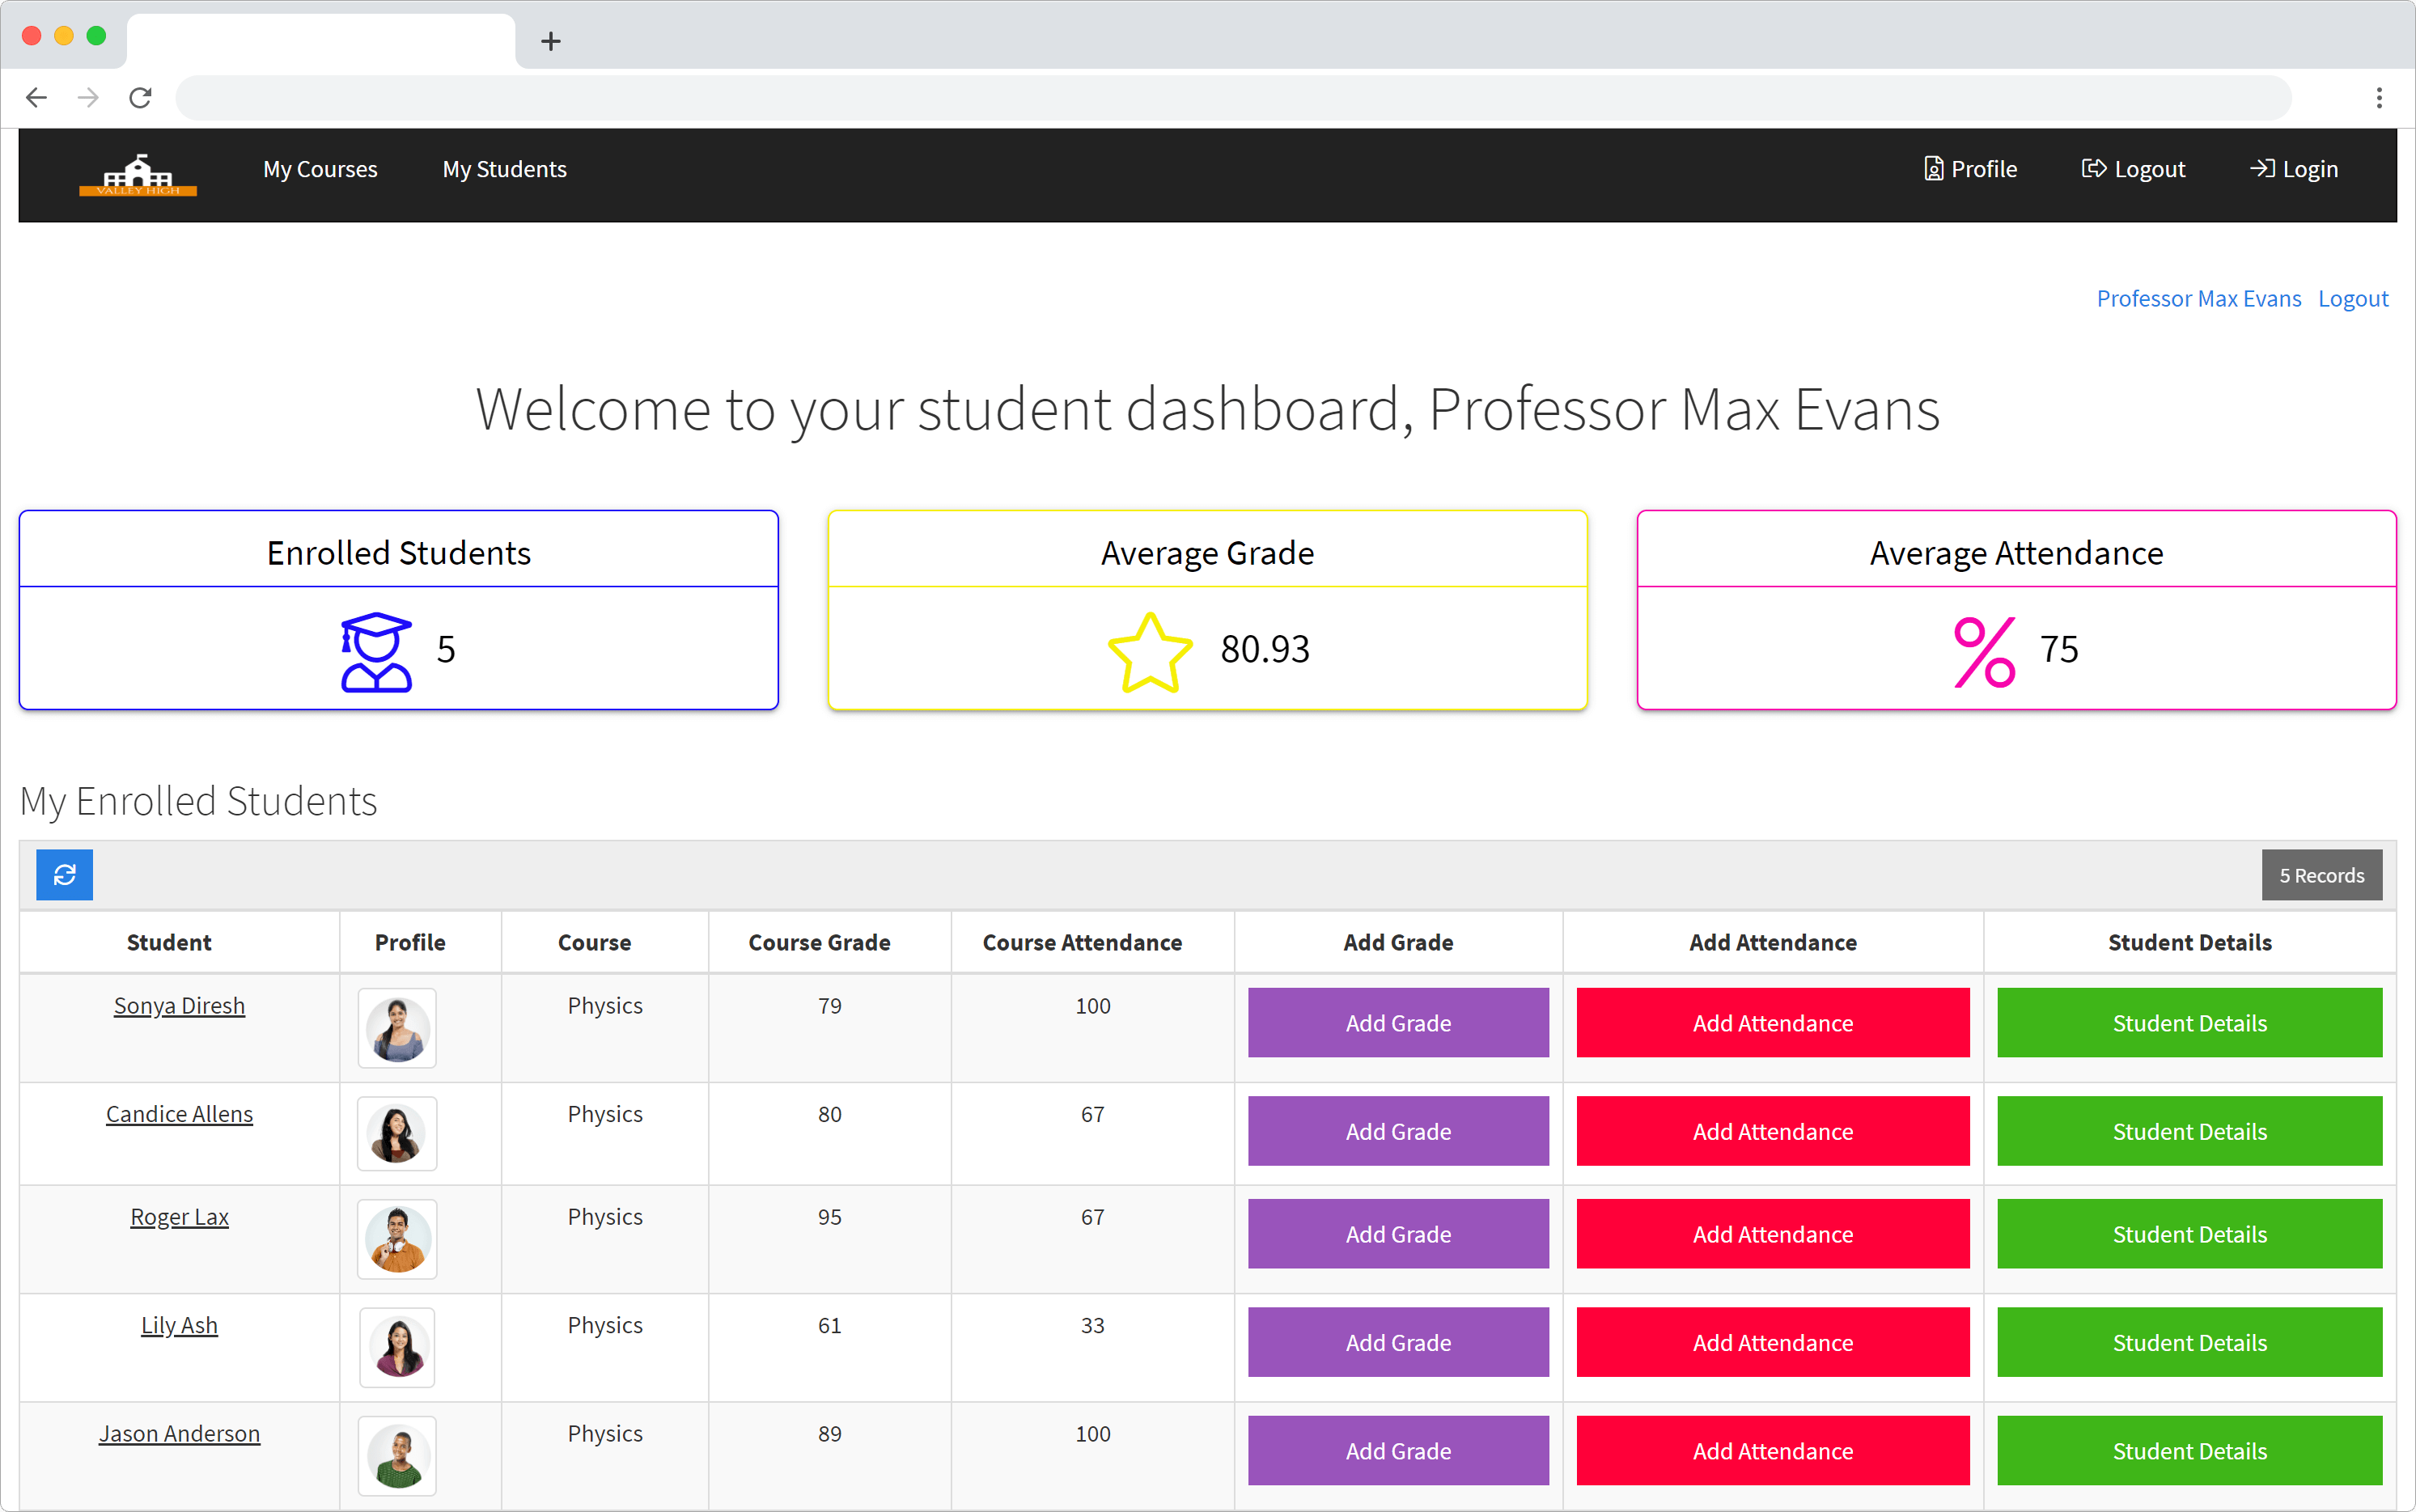
Task: Click the pink percent Attendance icon
Action: tap(1984, 652)
